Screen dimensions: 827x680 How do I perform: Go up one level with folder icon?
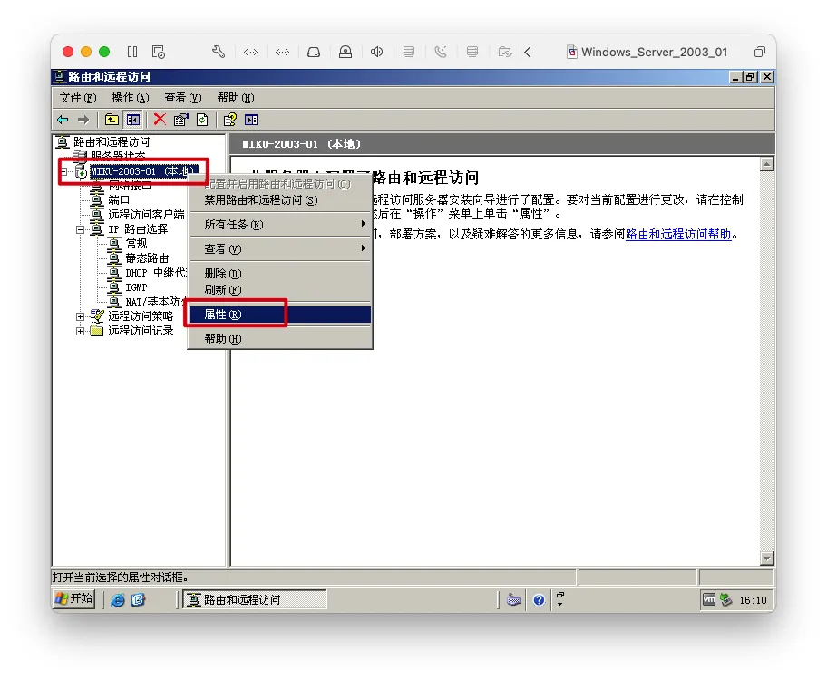(x=112, y=120)
